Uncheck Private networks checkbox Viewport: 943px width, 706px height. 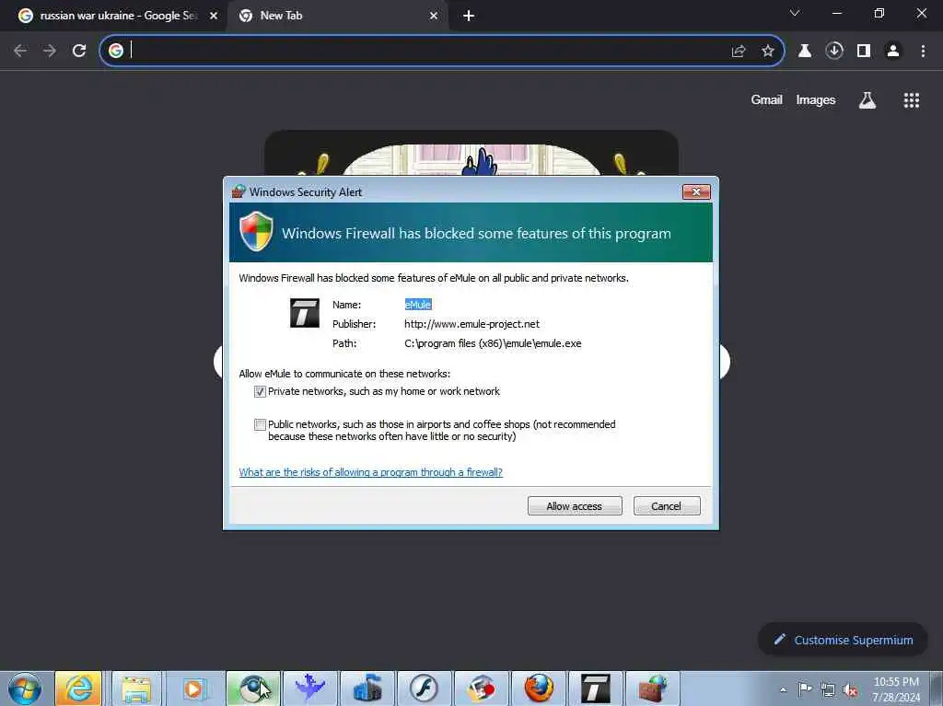(x=260, y=391)
